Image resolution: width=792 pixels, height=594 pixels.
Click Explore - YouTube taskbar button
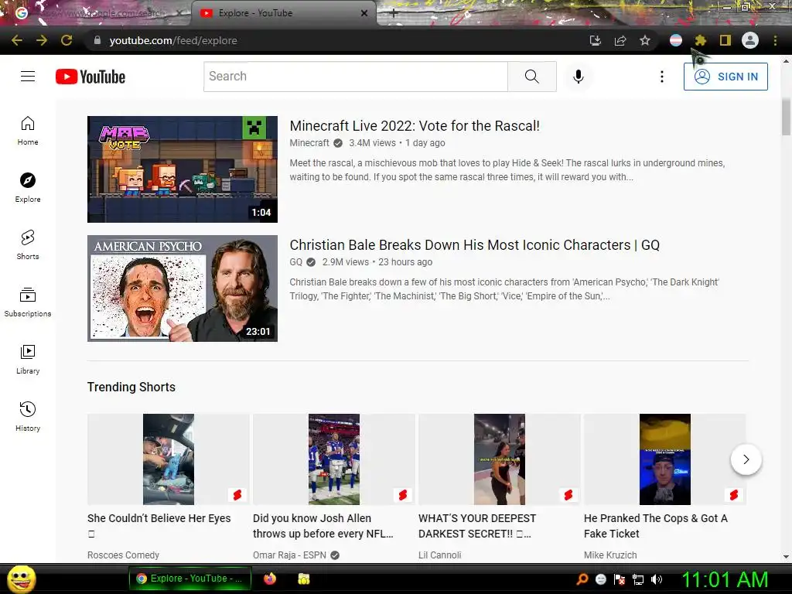189,579
